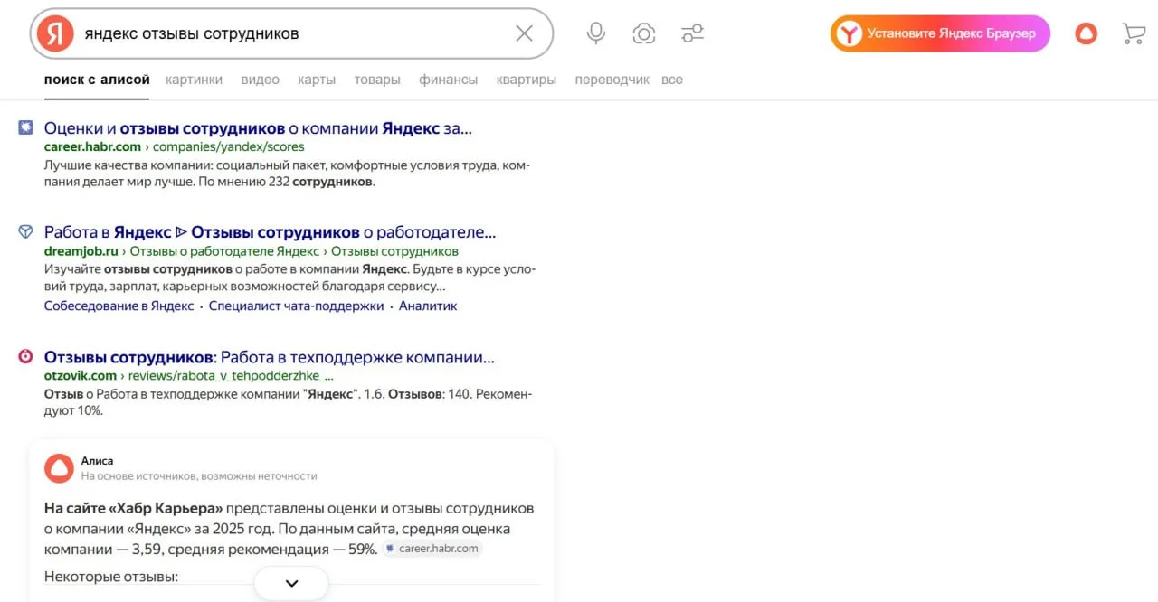
Task: Activate voice search with the microphone icon
Action: [595, 33]
